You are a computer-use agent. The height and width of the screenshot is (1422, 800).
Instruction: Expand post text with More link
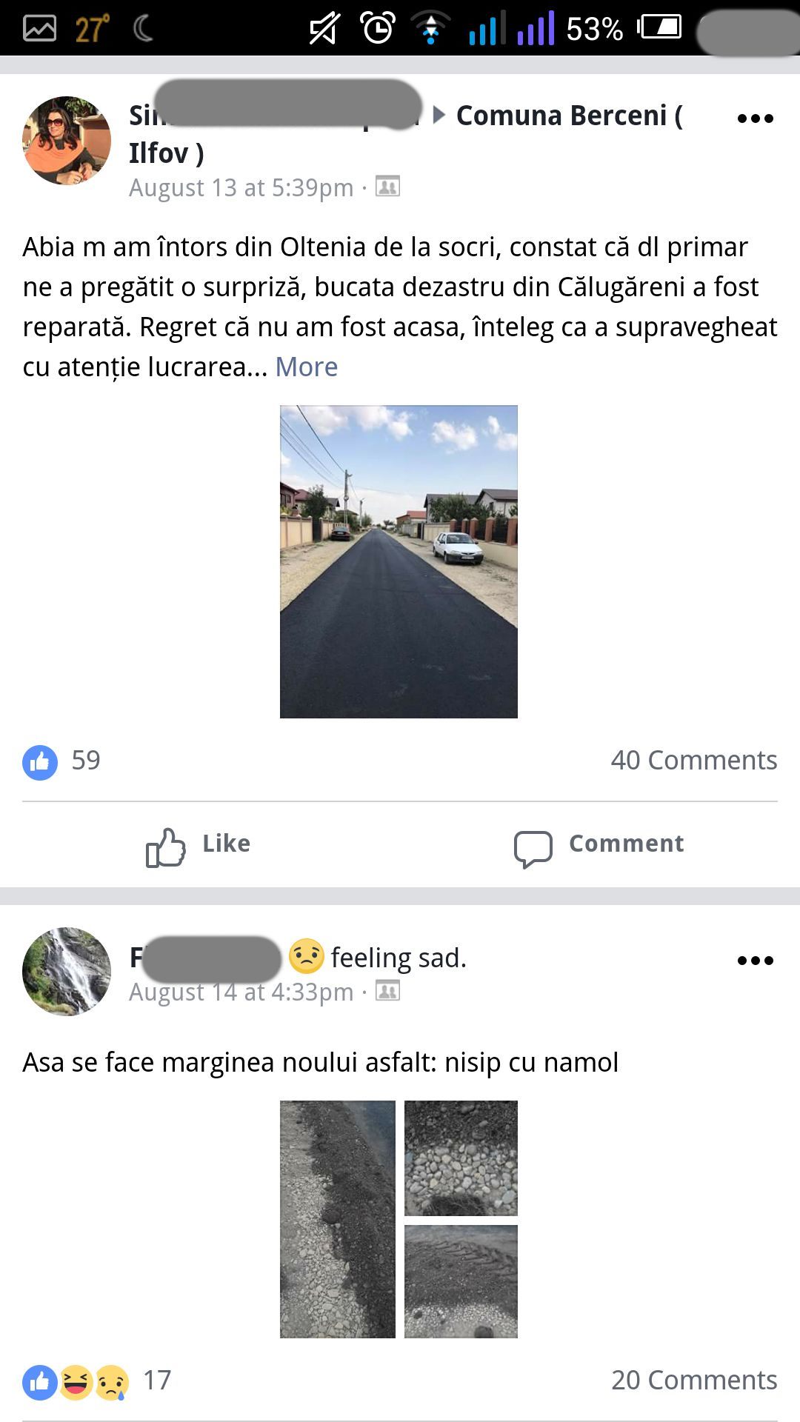tap(307, 367)
